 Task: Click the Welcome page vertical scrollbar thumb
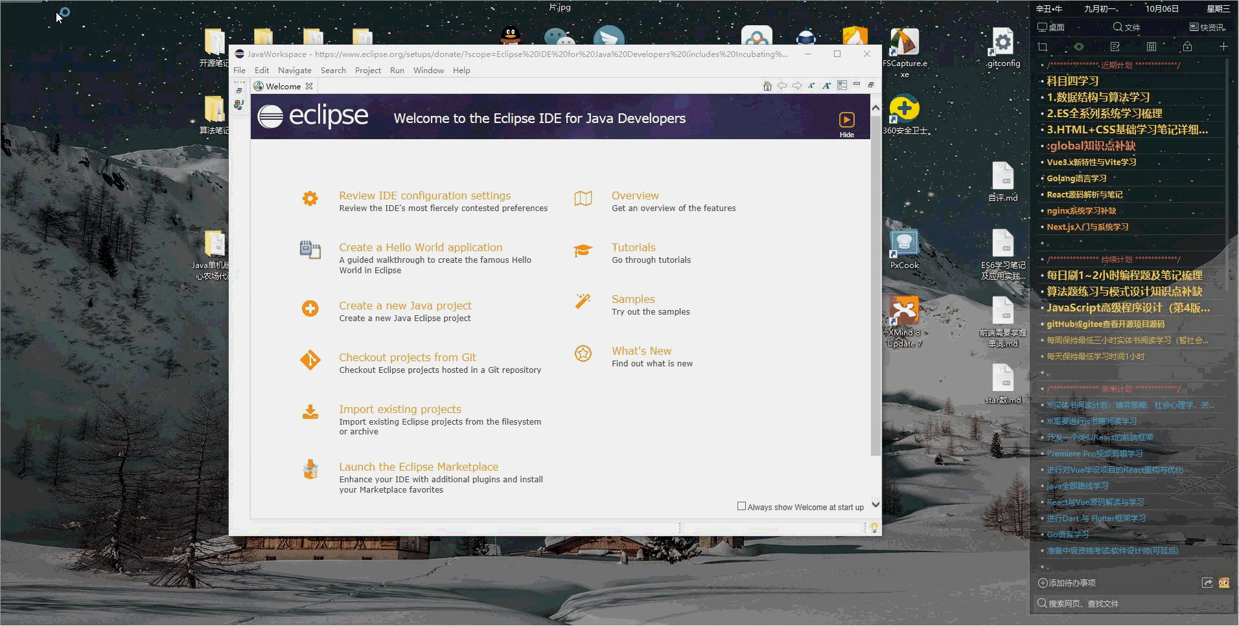(x=875, y=285)
